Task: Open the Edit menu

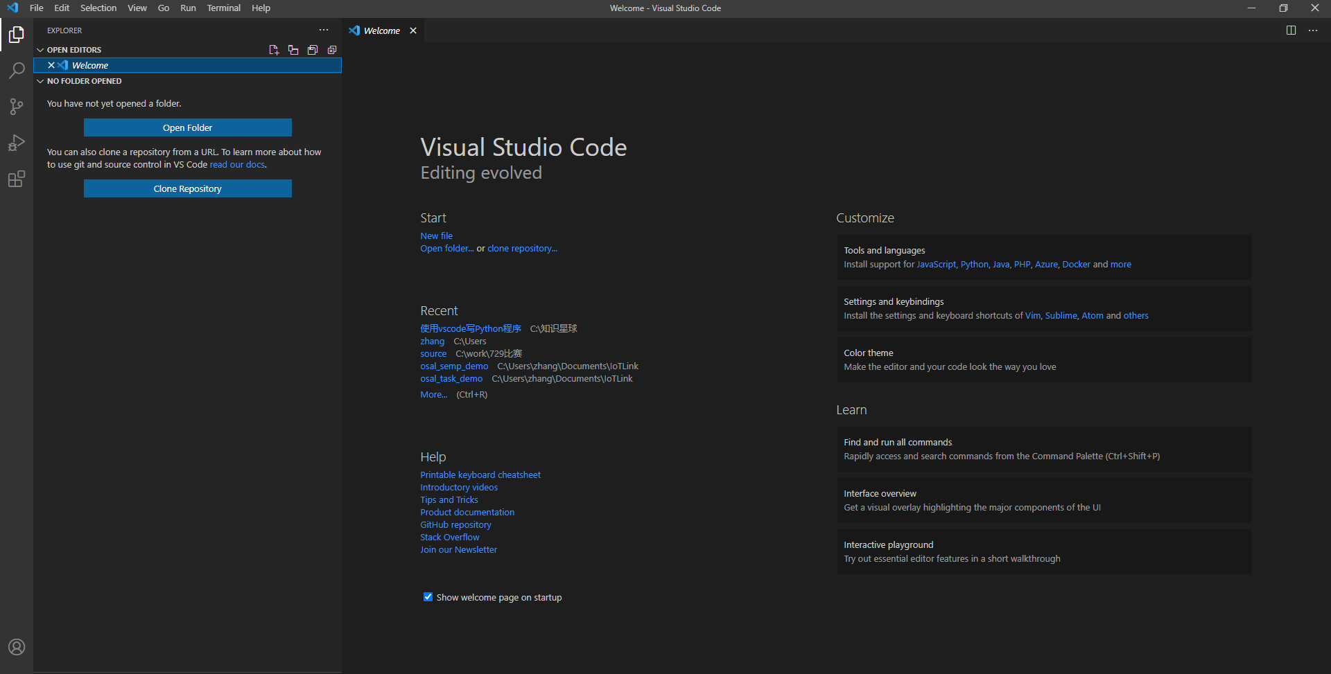Action: pos(62,8)
